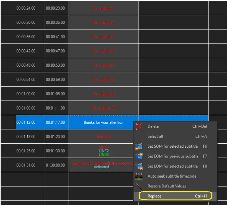Image resolution: width=227 pixels, height=205 pixels.
Task: Click the Restore Default Values wand icon
Action: click(139, 186)
